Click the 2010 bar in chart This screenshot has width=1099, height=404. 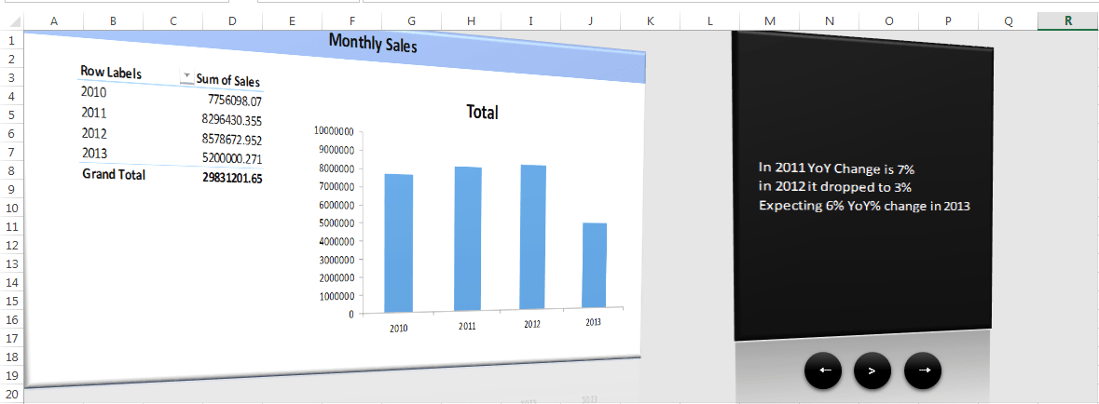point(399,243)
